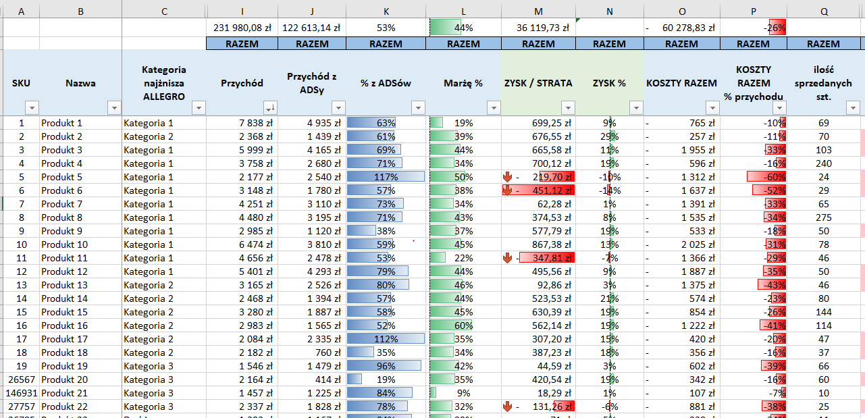Click the RAZEM cell above Przychód column
This screenshot has height=418, width=865.
point(242,44)
